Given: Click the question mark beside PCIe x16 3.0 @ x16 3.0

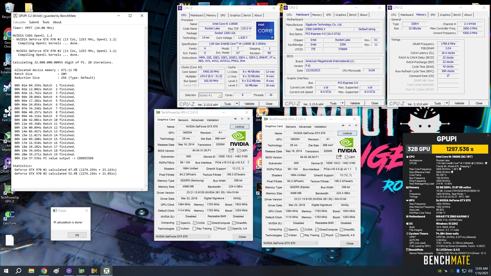Looking at the screenshot, I should (248, 163).
